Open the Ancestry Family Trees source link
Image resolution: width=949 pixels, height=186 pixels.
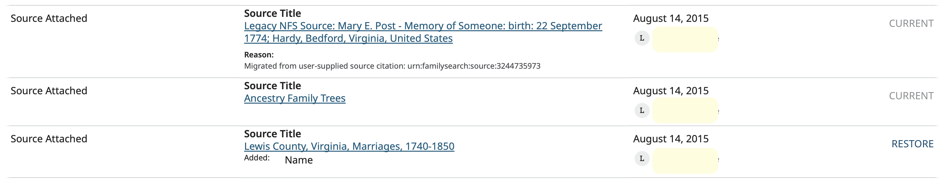[295, 98]
